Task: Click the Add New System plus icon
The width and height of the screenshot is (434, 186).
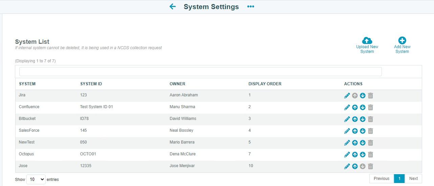Action: [x=402, y=40]
